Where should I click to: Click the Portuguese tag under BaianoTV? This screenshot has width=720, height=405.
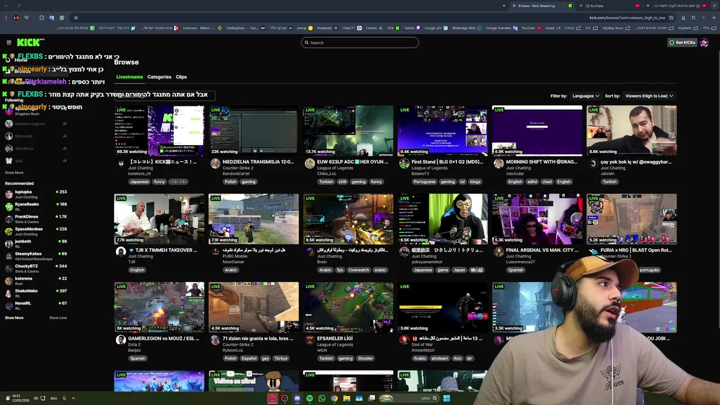click(x=425, y=182)
